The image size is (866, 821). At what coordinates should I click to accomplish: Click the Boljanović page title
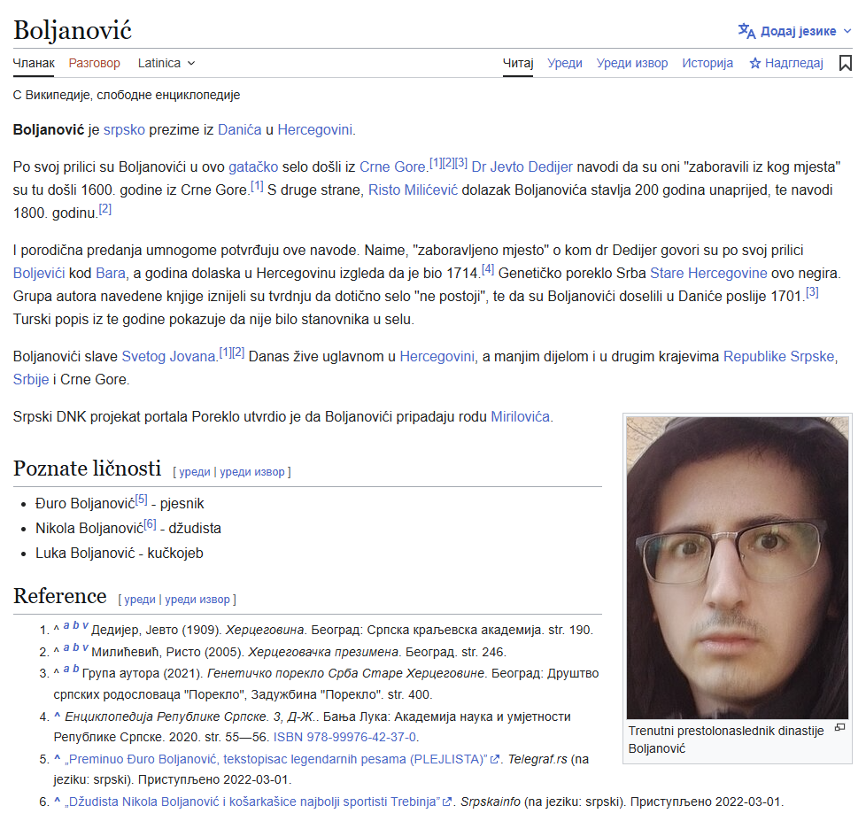coord(73,30)
